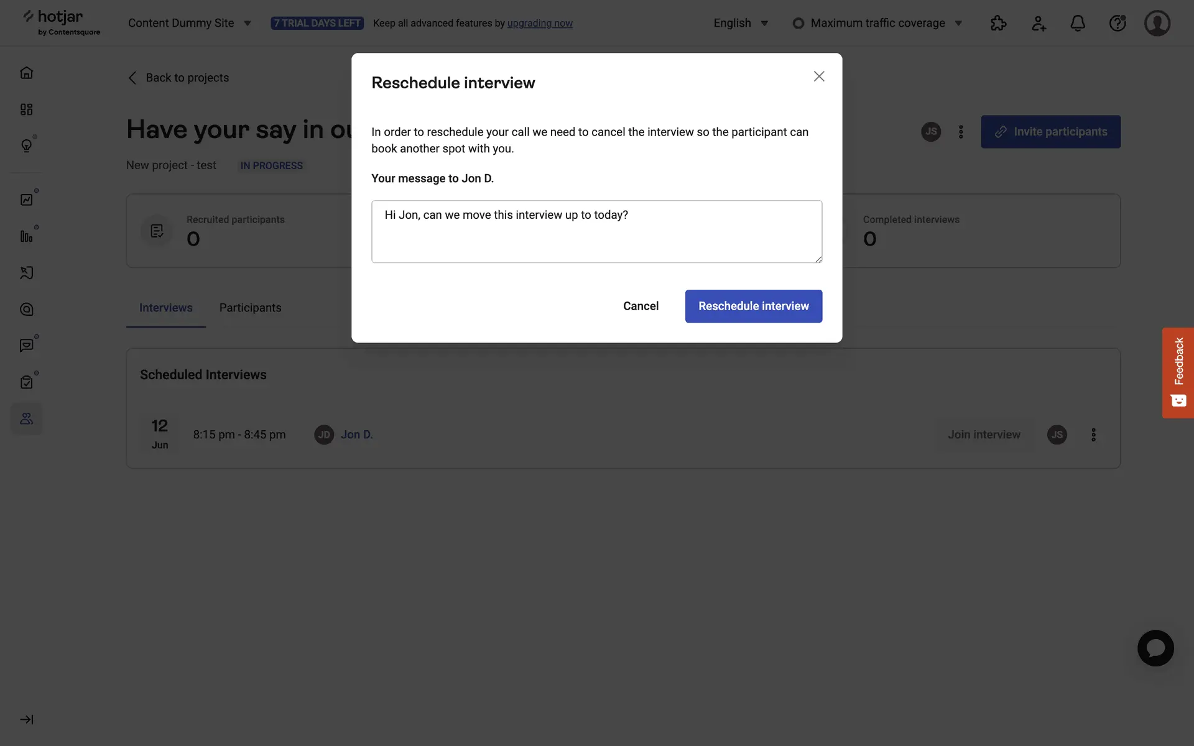The image size is (1194, 746).
Task: Open the Highlights lightbulb icon
Action: tap(26, 145)
